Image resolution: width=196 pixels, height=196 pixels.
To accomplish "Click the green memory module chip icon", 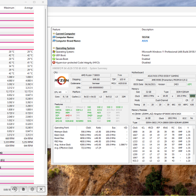I will tap(192, 96).
